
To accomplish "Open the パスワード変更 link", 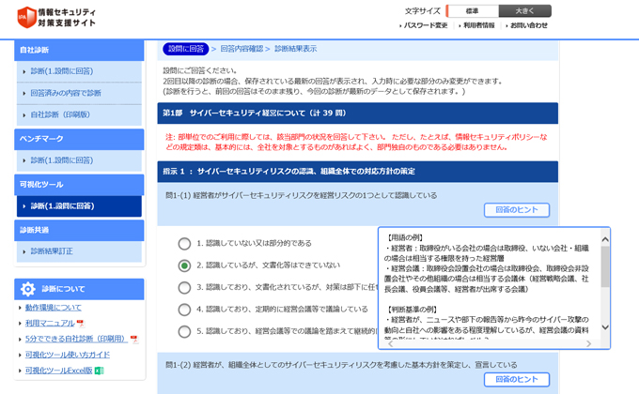I will [x=428, y=26].
